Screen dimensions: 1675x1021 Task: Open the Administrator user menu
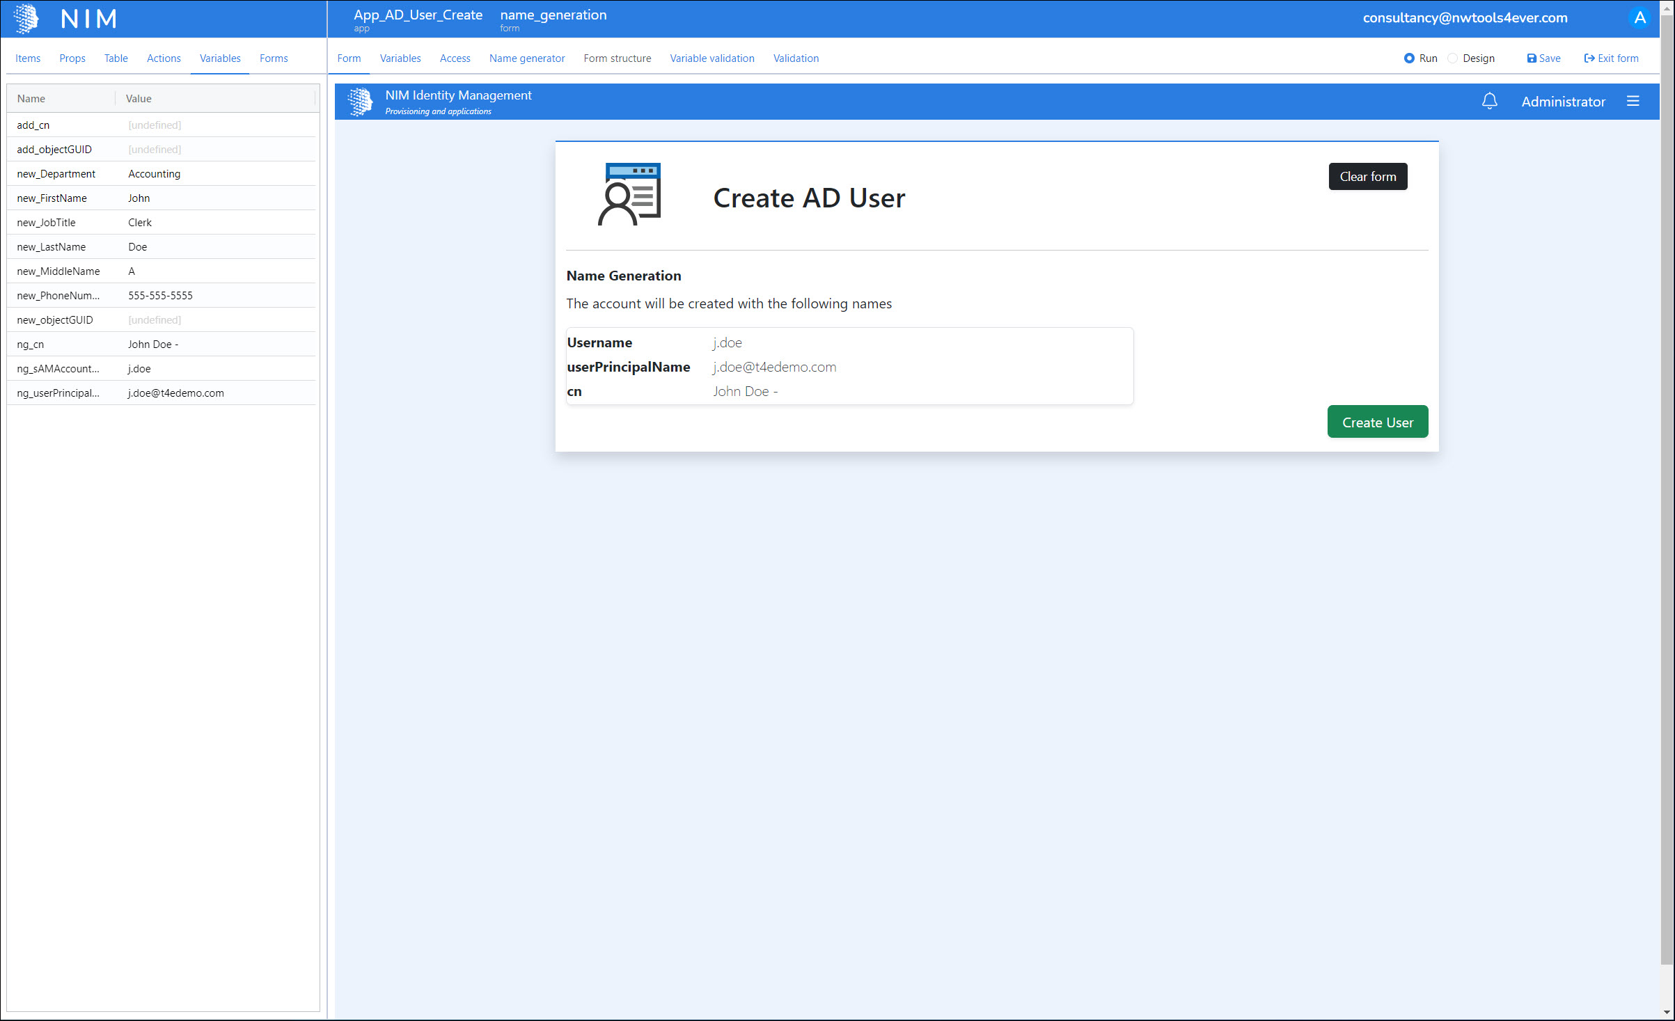(1563, 102)
